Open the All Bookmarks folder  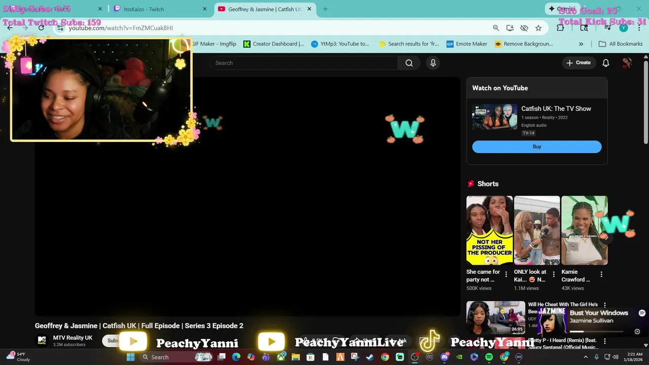(621, 44)
